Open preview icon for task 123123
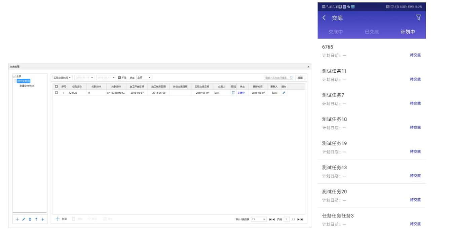 point(233,93)
